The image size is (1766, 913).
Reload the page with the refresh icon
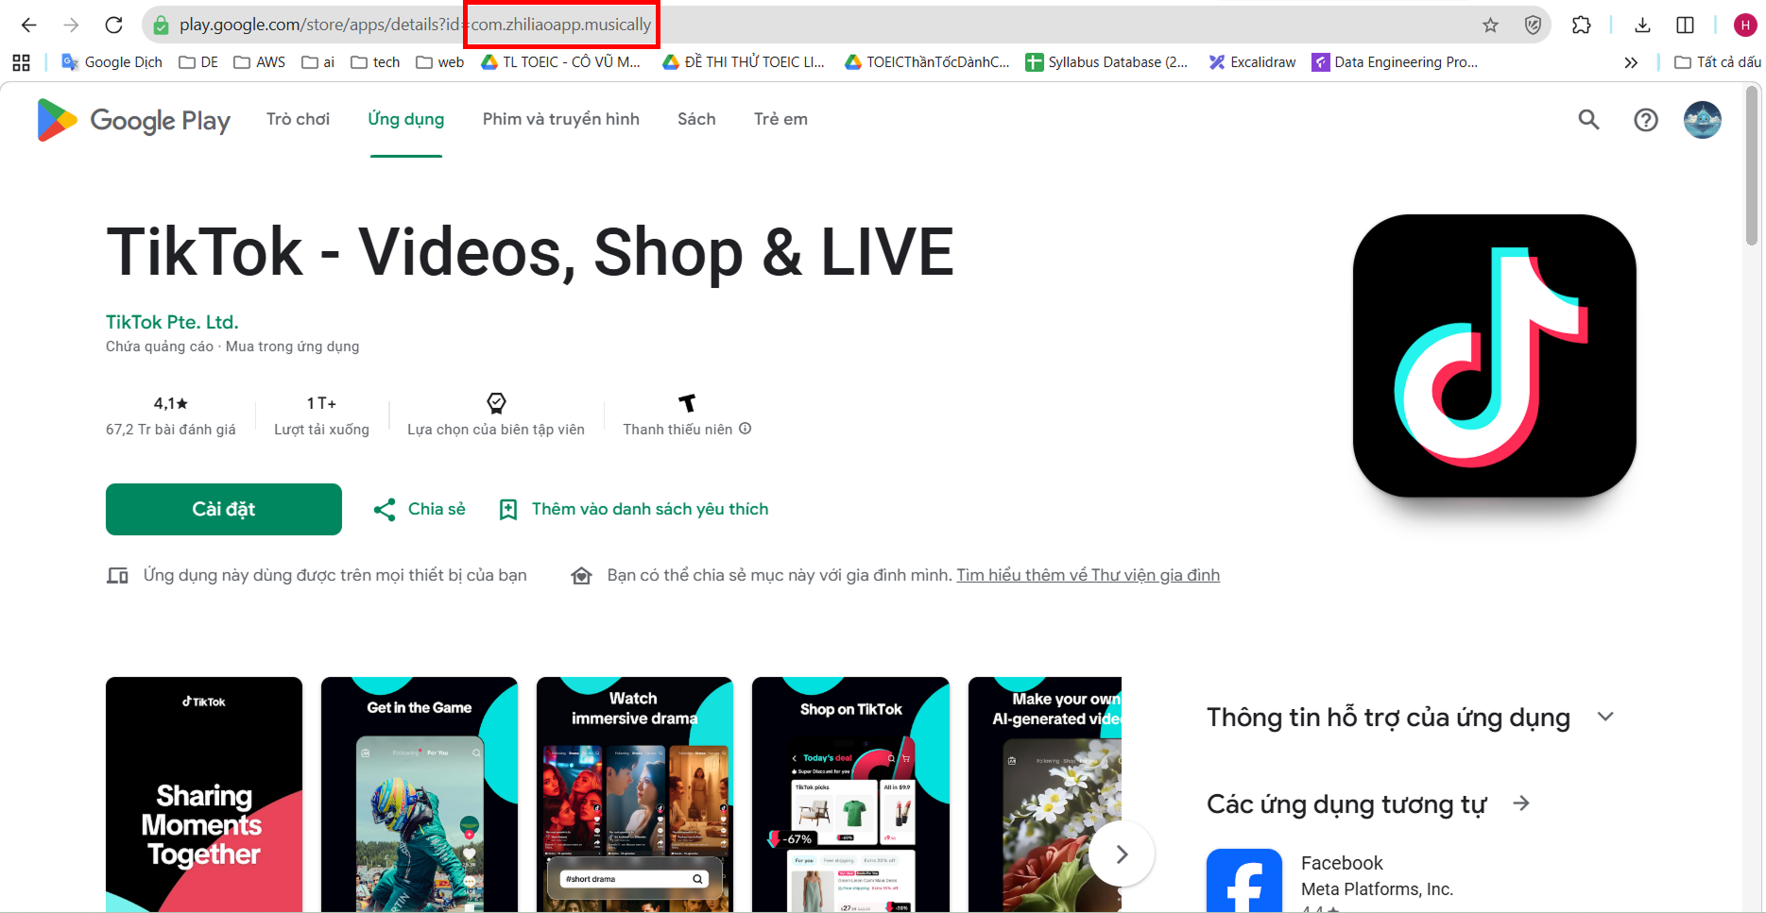(x=113, y=25)
